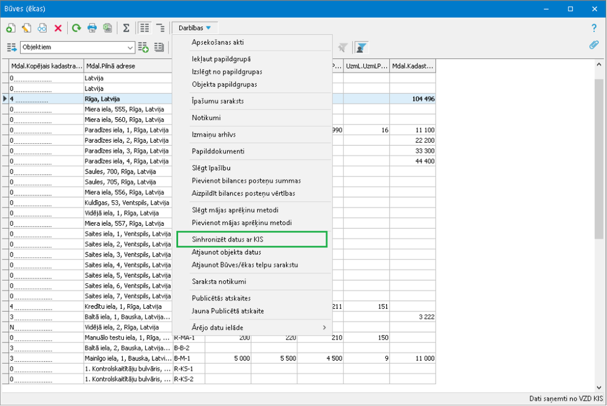
Task: Select Jauna Publicētā atskaite menu item
Action: 252,311
